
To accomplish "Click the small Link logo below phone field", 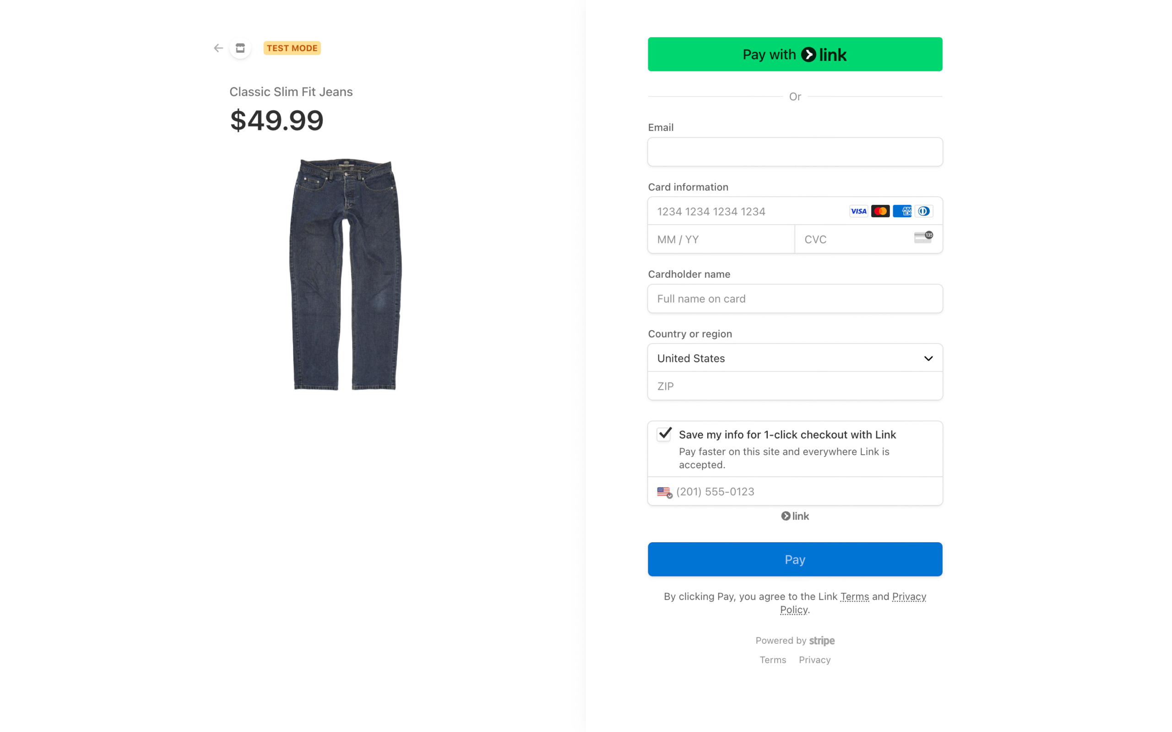I will click(x=795, y=516).
